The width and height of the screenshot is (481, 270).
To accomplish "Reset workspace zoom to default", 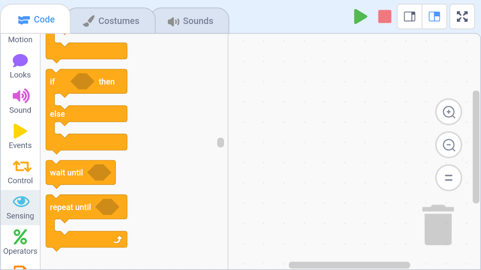I will pyautogui.click(x=449, y=178).
